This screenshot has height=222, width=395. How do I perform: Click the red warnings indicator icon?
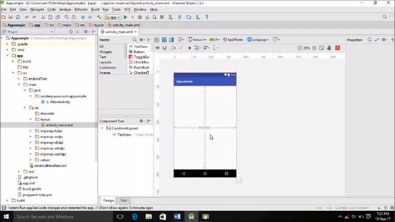[x=338, y=48]
